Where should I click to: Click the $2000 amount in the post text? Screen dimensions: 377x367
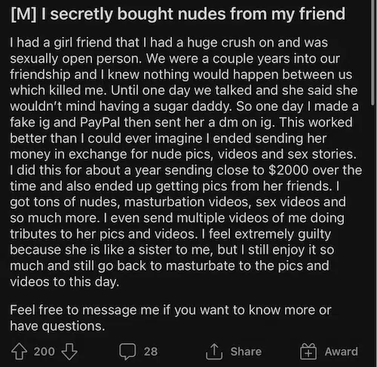288,170
